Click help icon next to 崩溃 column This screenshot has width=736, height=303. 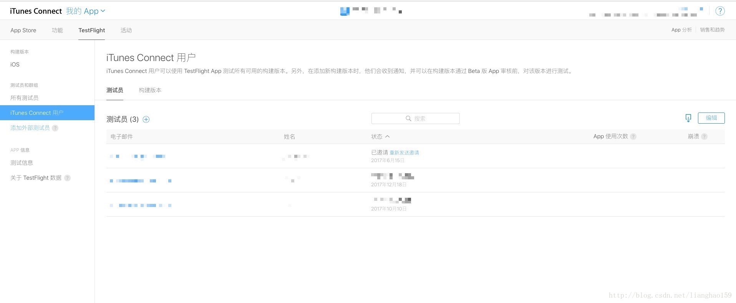[704, 137]
